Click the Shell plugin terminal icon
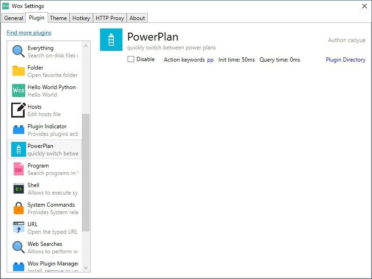 (x=19, y=188)
